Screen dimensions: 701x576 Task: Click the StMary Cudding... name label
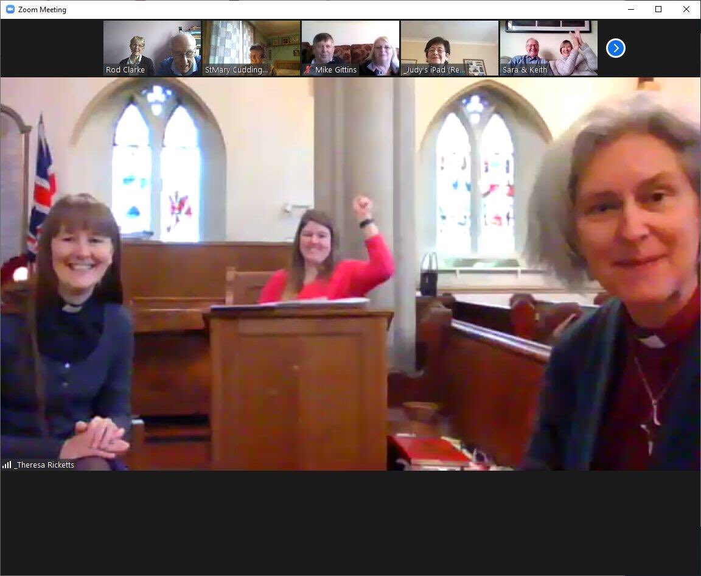[x=236, y=70]
